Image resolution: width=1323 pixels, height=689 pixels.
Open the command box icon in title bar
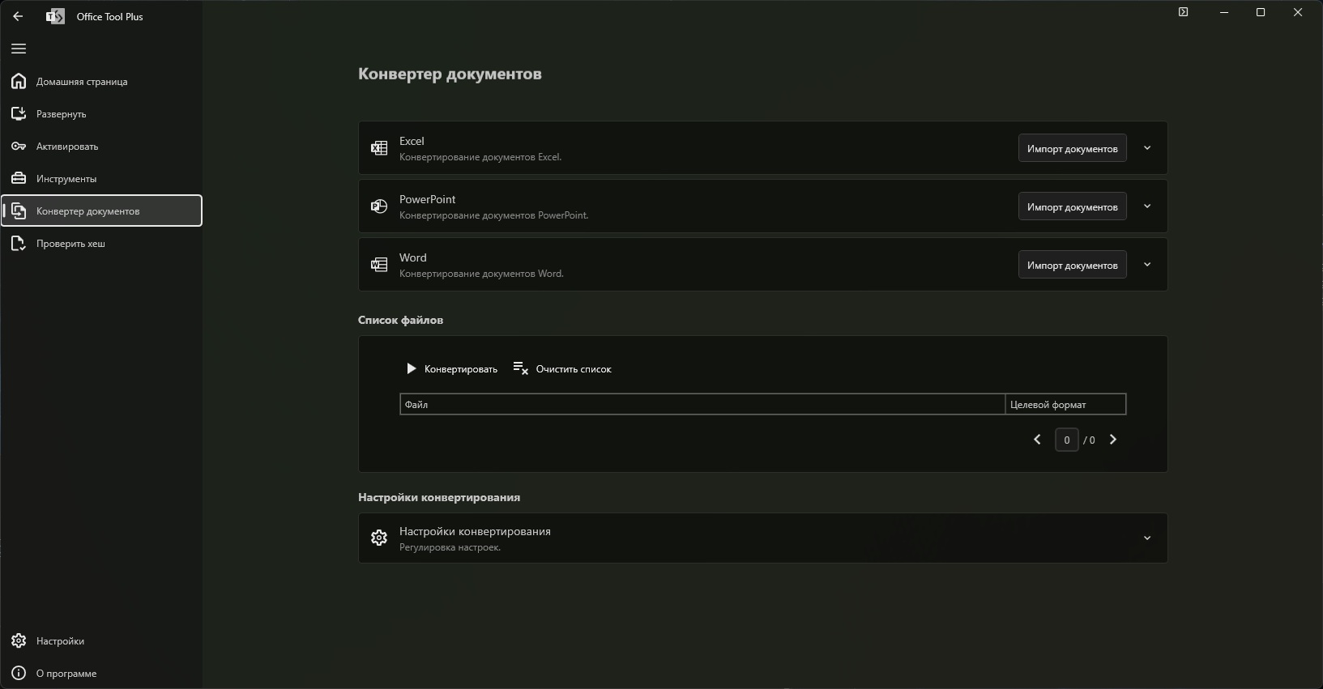pyautogui.click(x=1183, y=12)
